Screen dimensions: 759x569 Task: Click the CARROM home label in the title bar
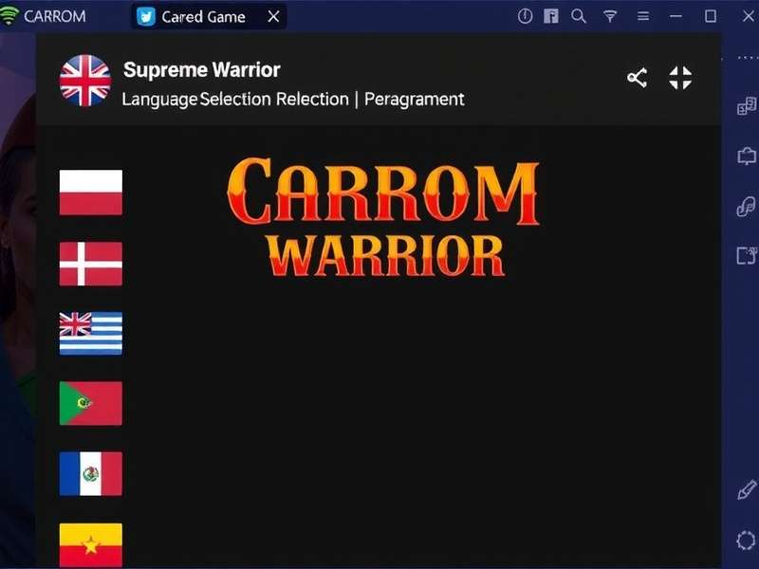[52, 15]
